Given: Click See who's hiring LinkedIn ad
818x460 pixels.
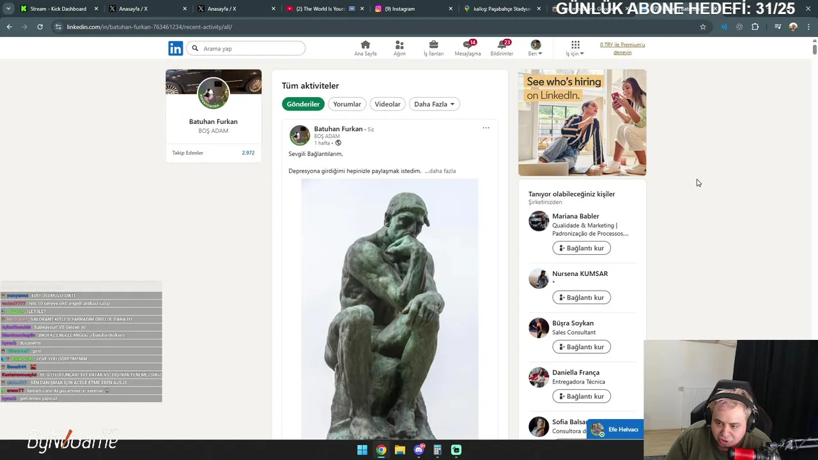Looking at the screenshot, I should coord(582,123).
